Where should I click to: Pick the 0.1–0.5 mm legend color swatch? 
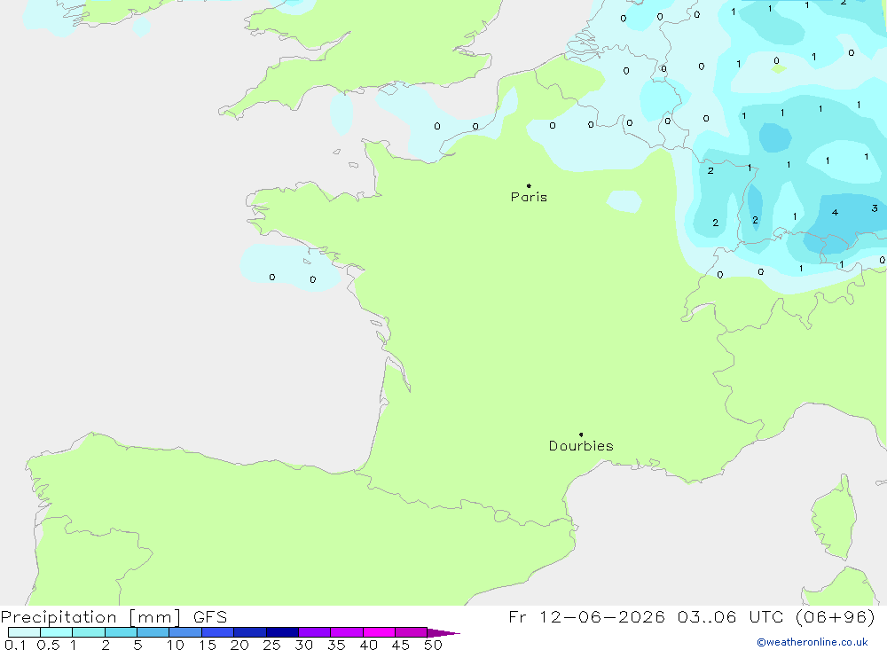[x=24, y=632]
